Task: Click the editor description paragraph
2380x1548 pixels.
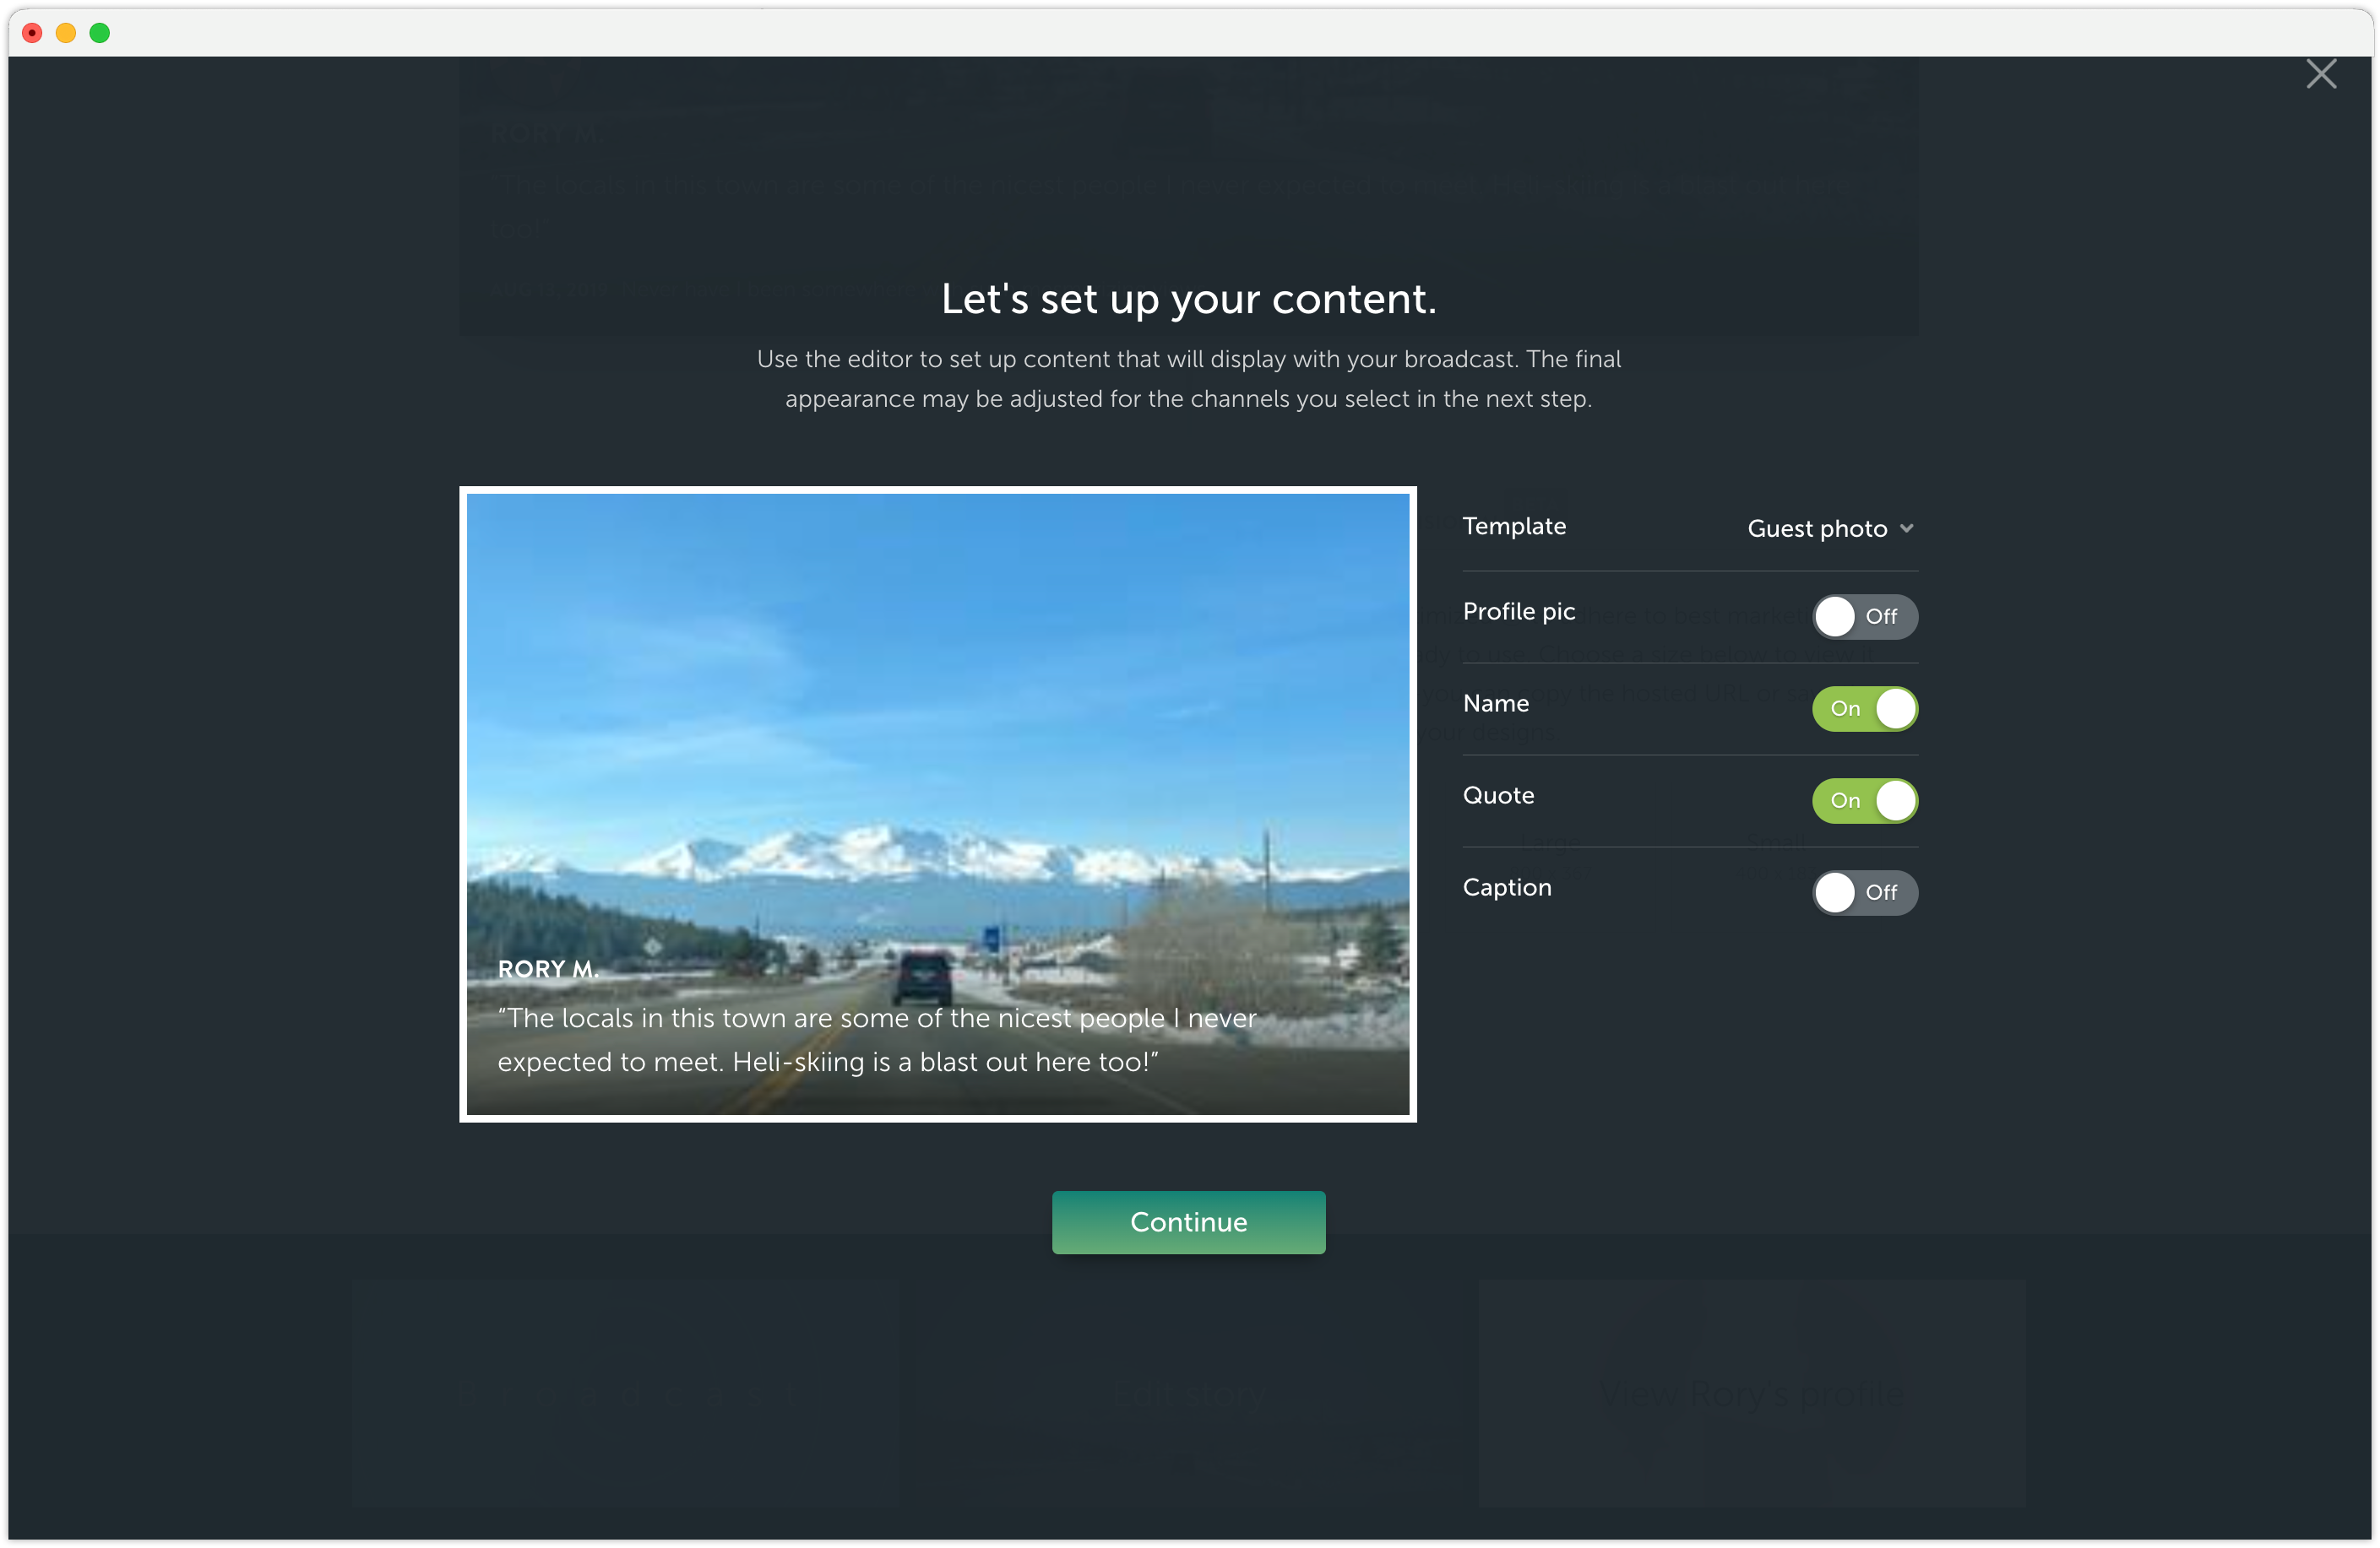Action: 1188,379
